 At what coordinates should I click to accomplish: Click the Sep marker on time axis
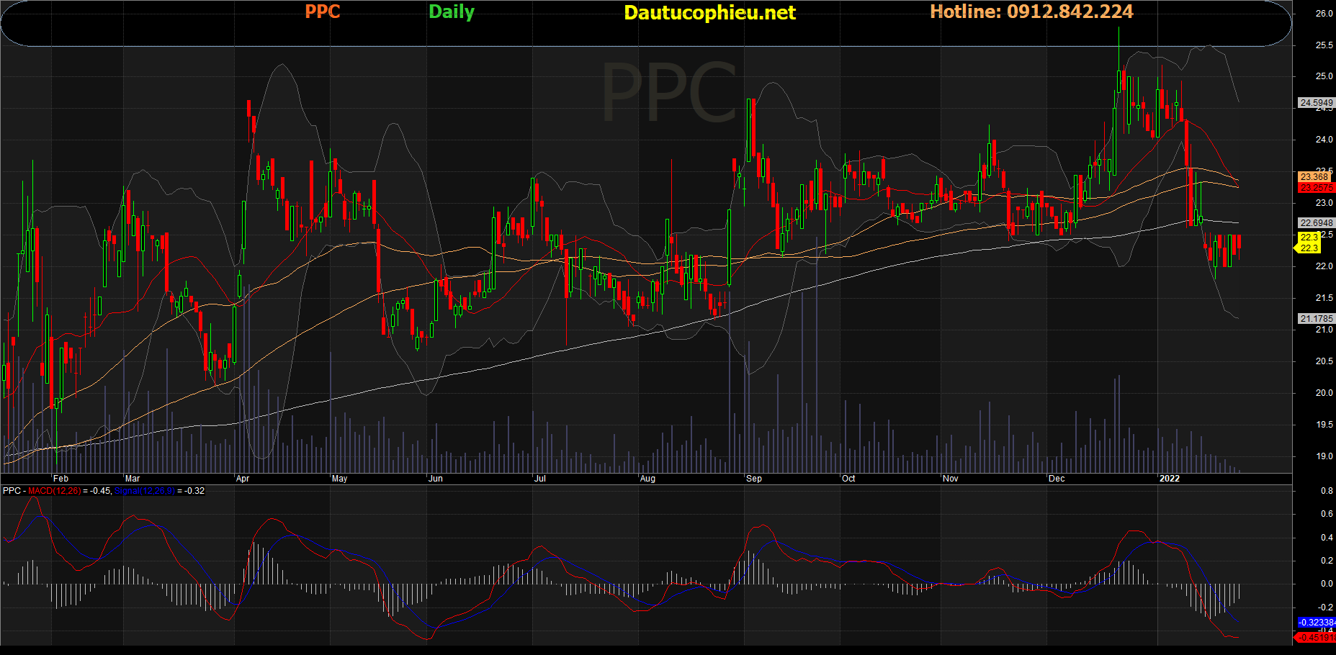pos(754,479)
